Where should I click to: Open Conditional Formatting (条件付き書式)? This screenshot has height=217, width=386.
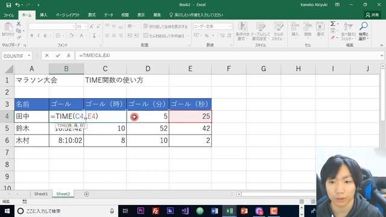242,31
